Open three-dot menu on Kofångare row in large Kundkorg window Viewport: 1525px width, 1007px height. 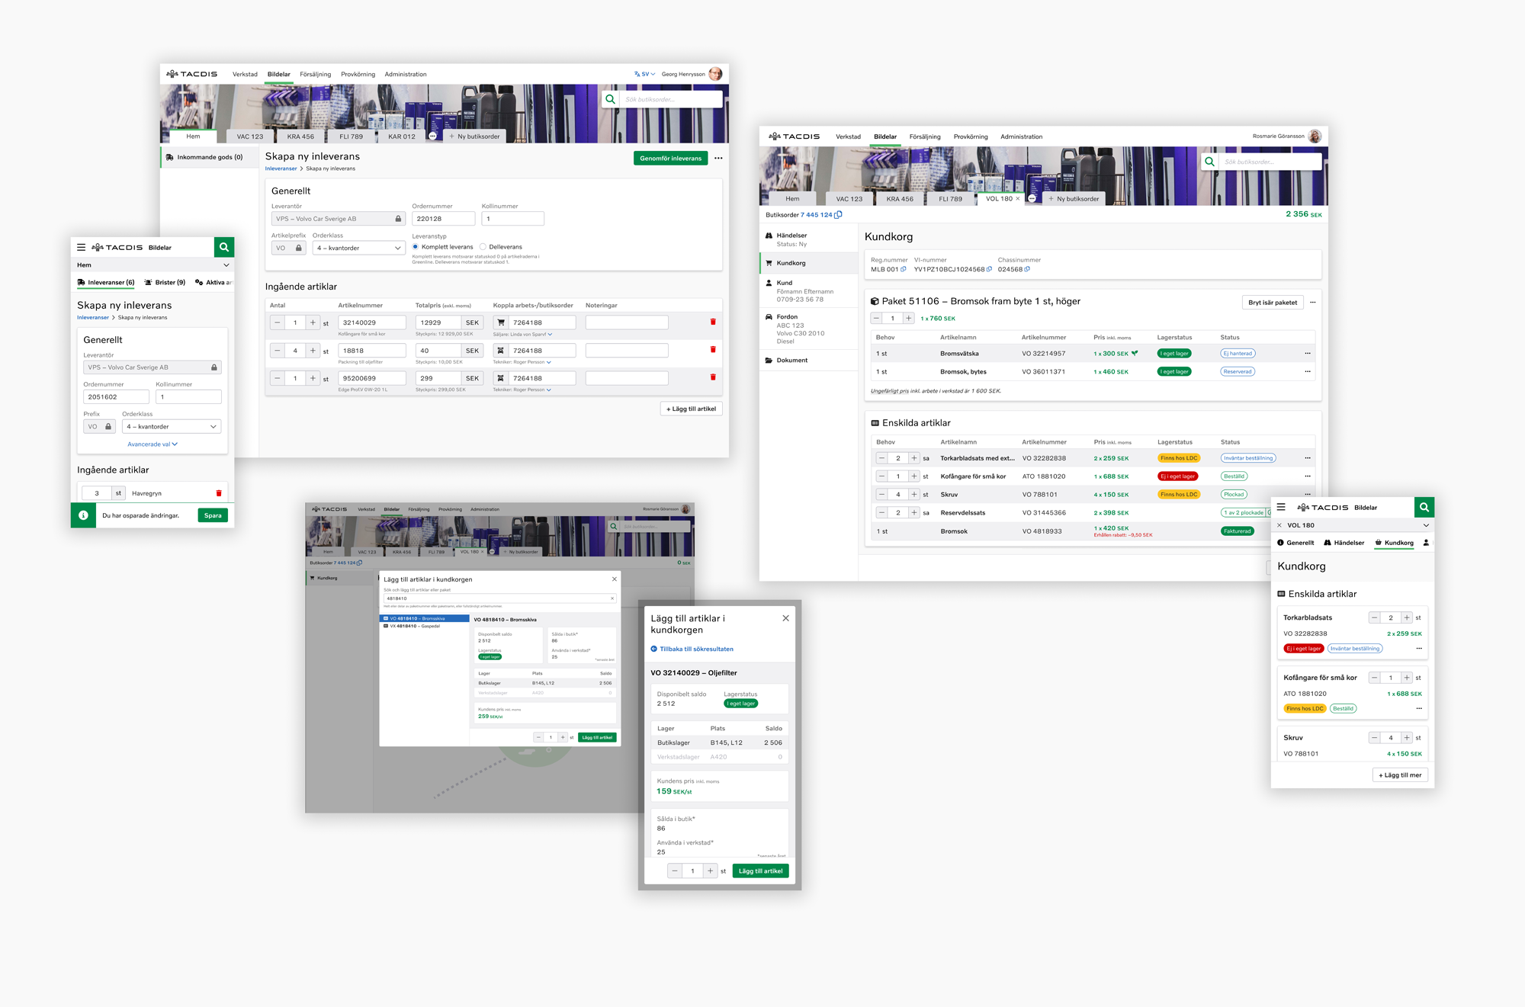(x=1308, y=476)
